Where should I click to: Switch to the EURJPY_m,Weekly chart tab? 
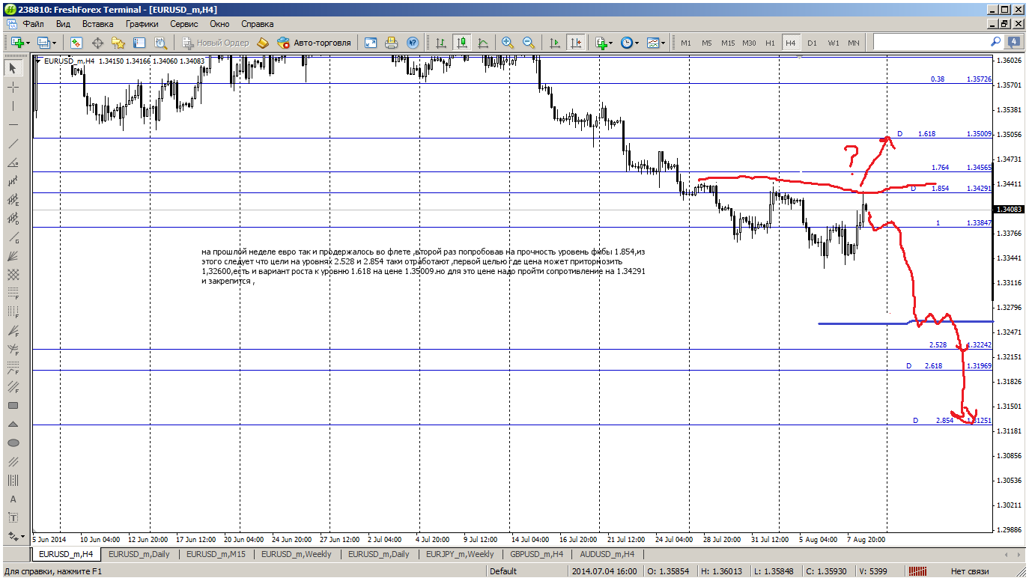(459, 554)
